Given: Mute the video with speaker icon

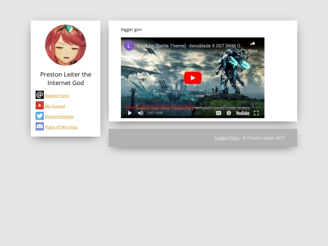Looking at the screenshot, I should click(x=140, y=113).
